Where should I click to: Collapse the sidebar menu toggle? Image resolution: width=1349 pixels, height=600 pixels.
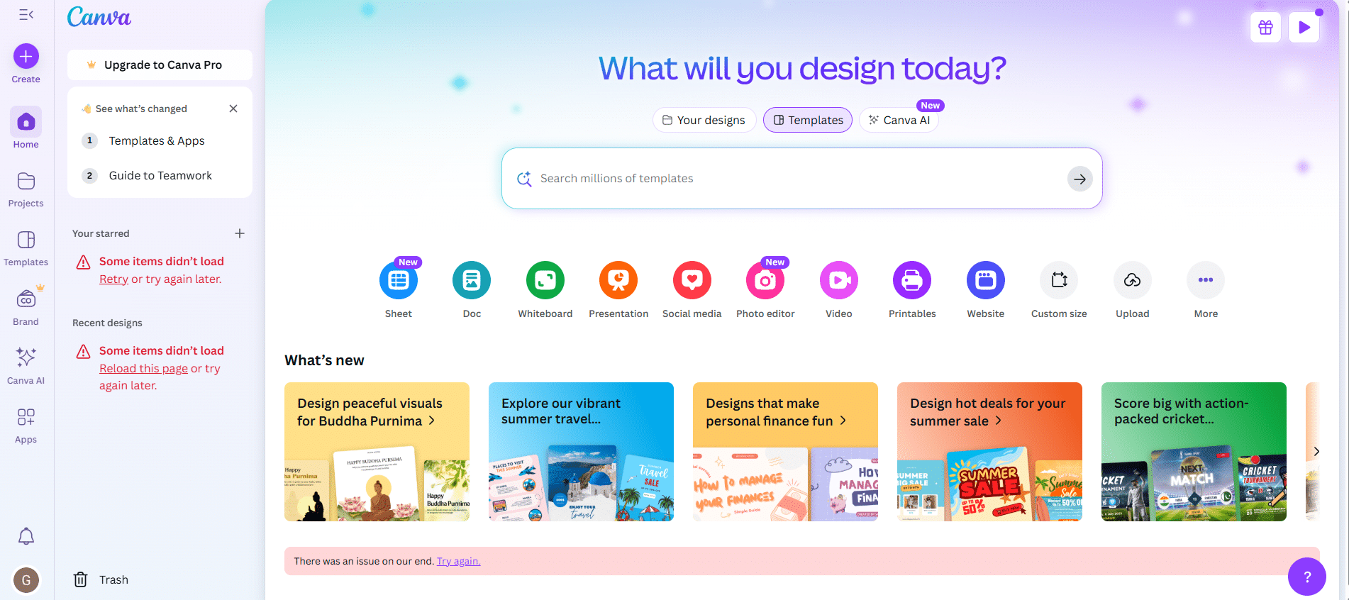pyautogui.click(x=26, y=14)
